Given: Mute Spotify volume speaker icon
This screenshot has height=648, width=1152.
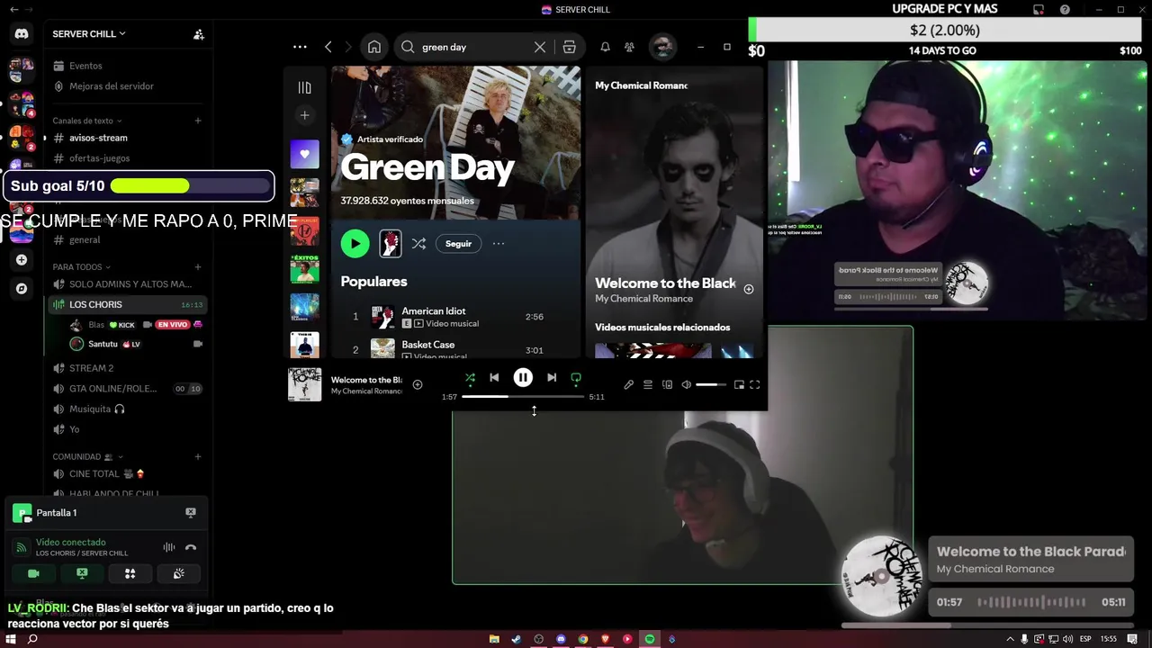Looking at the screenshot, I should (686, 385).
